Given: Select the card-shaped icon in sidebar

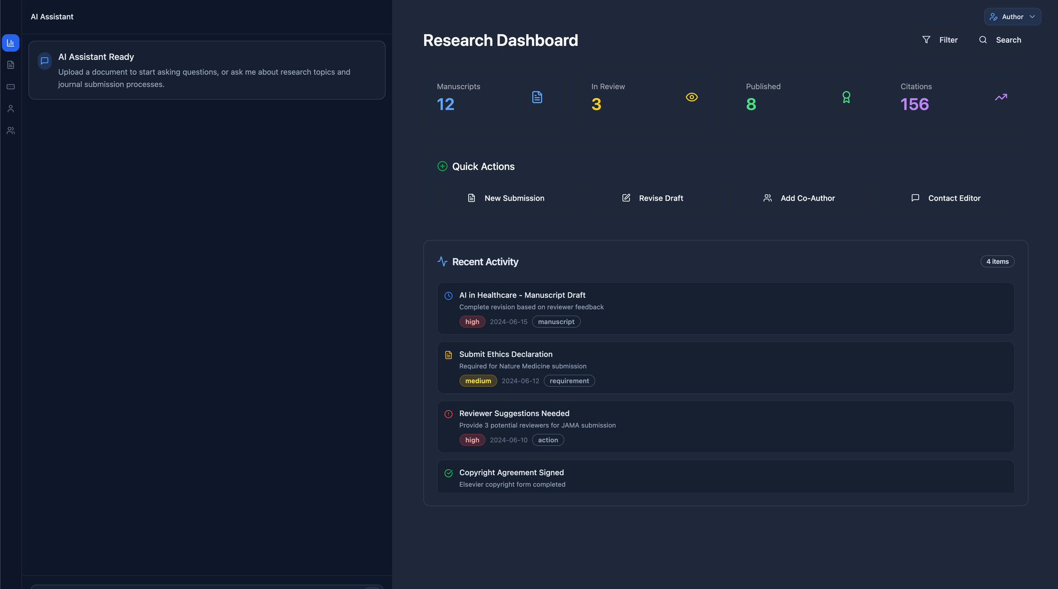Looking at the screenshot, I should 11,87.
